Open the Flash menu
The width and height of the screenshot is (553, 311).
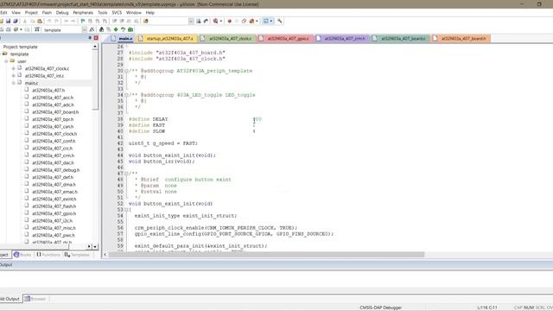(x=47, y=13)
